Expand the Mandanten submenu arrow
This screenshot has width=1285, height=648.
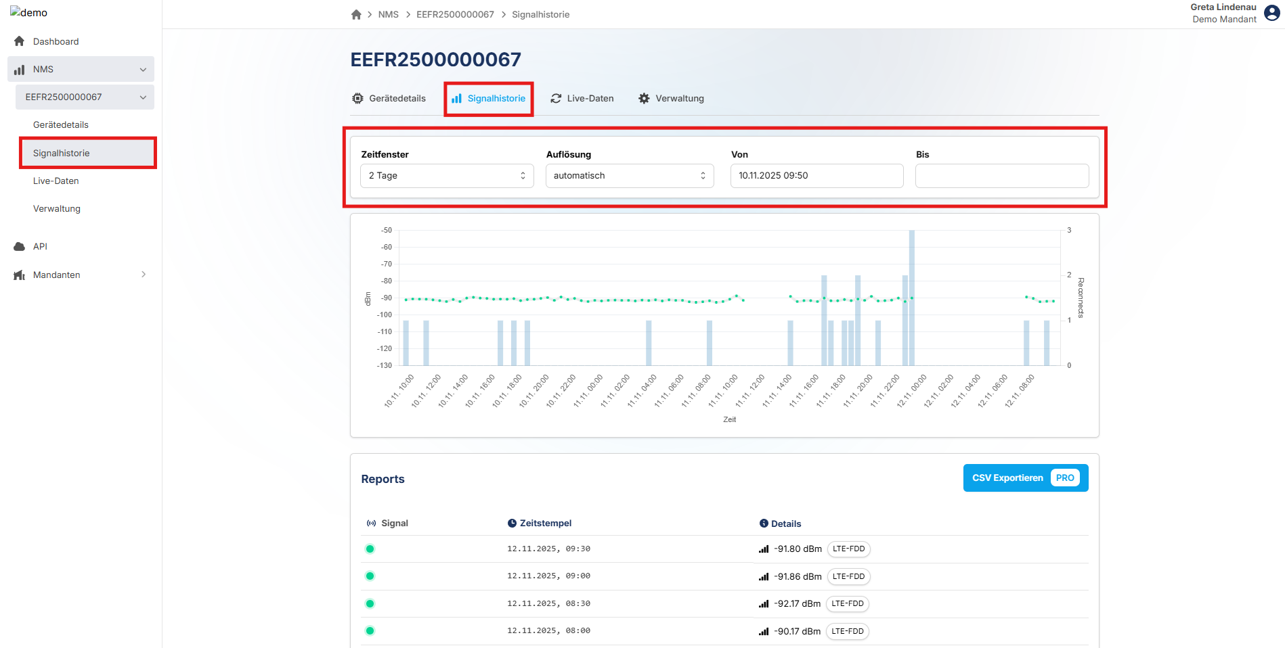(x=144, y=275)
